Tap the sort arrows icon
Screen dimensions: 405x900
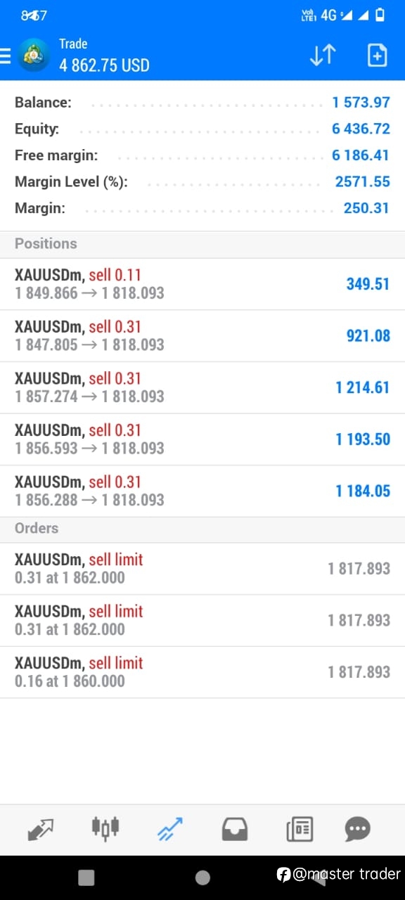tap(323, 56)
